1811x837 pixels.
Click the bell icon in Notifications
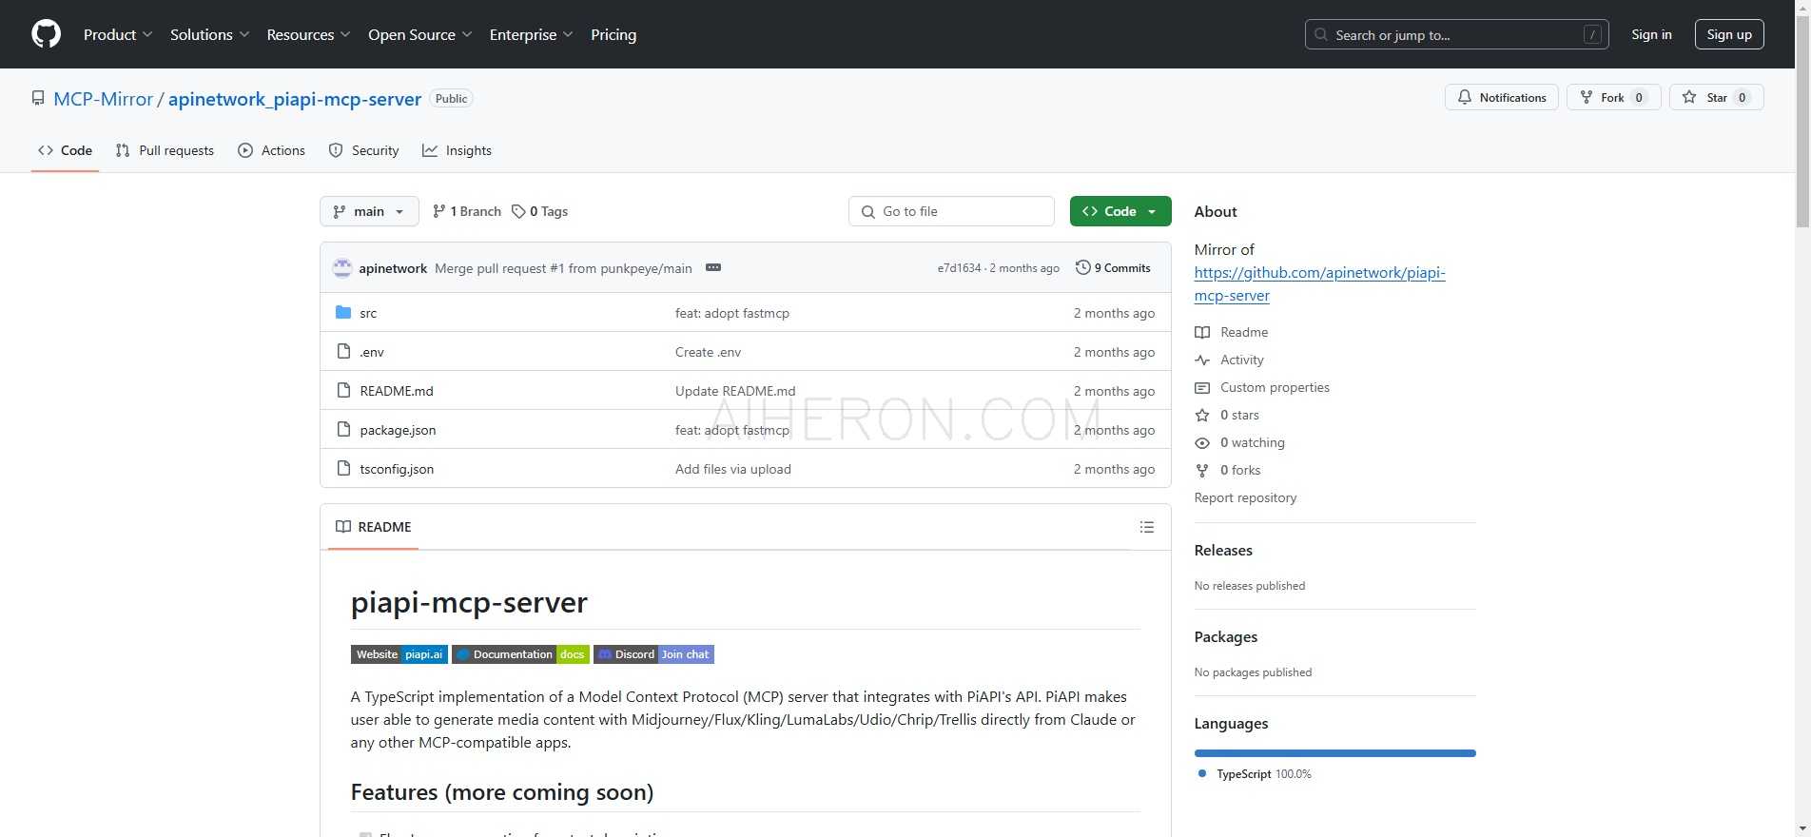(x=1465, y=97)
